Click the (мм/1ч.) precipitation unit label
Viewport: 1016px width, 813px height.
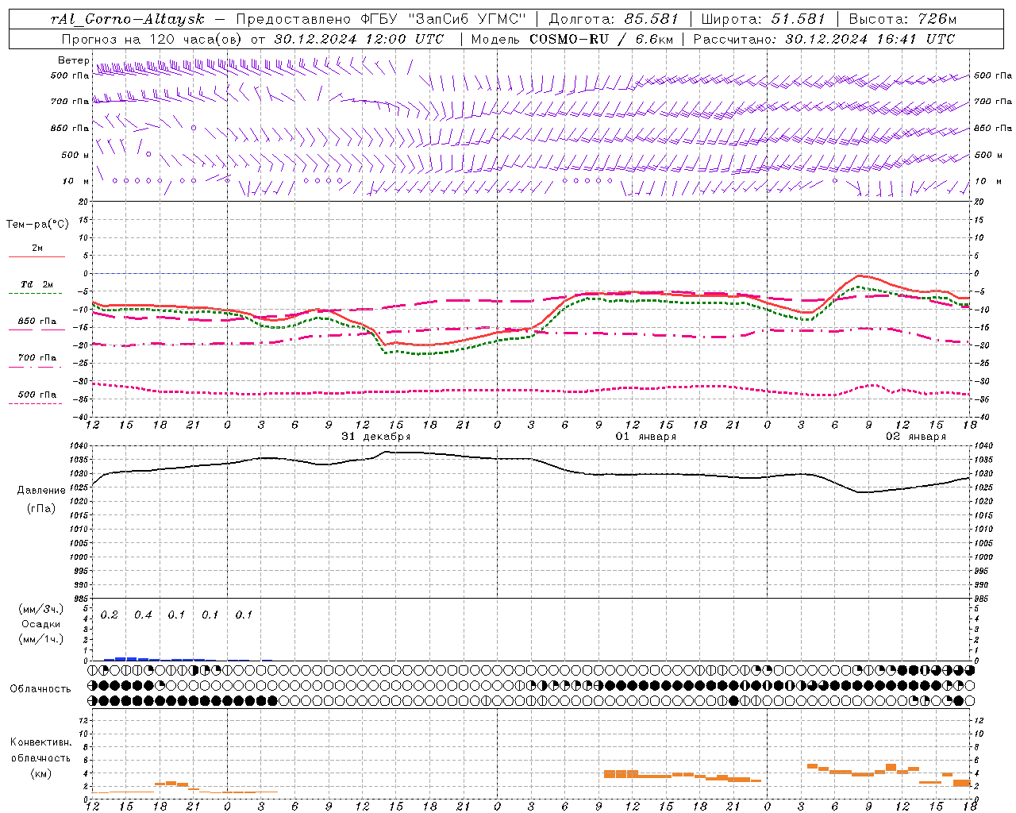click(x=41, y=639)
